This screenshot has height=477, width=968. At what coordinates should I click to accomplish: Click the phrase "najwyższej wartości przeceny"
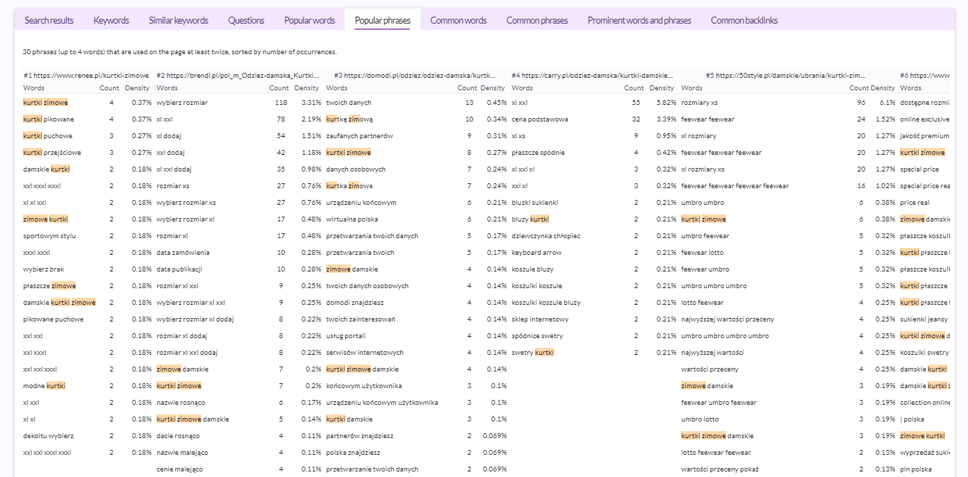728,319
